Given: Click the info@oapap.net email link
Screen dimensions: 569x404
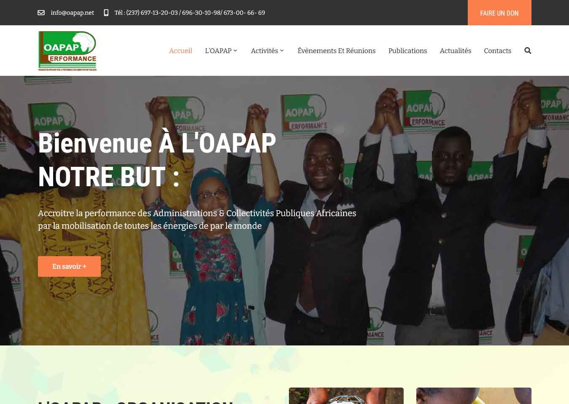Looking at the screenshot, I should [72, 13].
